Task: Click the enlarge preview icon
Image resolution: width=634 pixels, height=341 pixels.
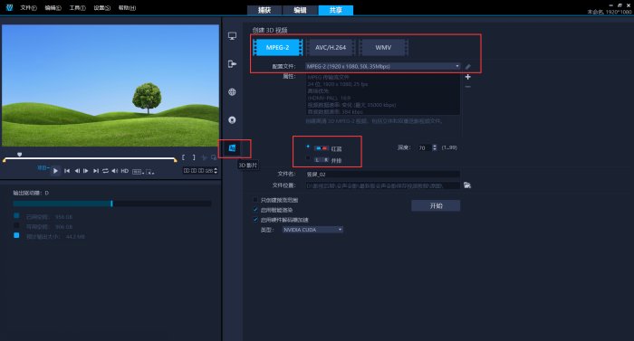Action: pyautogui.click(x=214, y=157)
